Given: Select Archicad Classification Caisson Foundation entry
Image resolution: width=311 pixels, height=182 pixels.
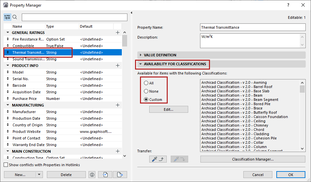Looking at the screenshot, I should point(245,117).
